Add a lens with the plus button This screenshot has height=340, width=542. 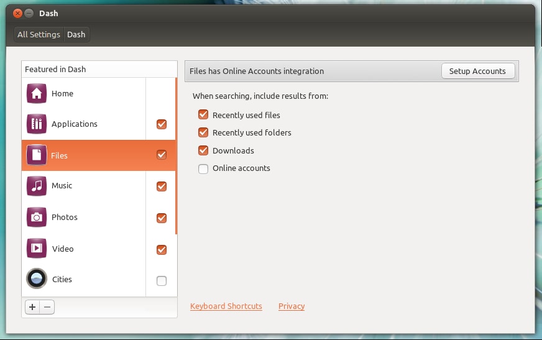pos(32,307)
